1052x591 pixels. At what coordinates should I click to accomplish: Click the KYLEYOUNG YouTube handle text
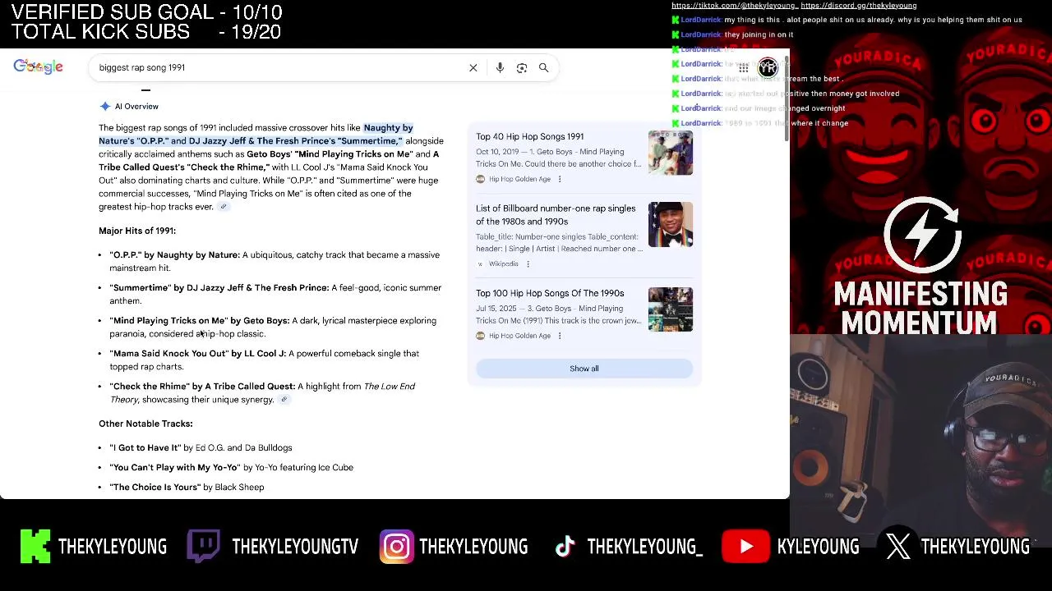click(819, 547)
